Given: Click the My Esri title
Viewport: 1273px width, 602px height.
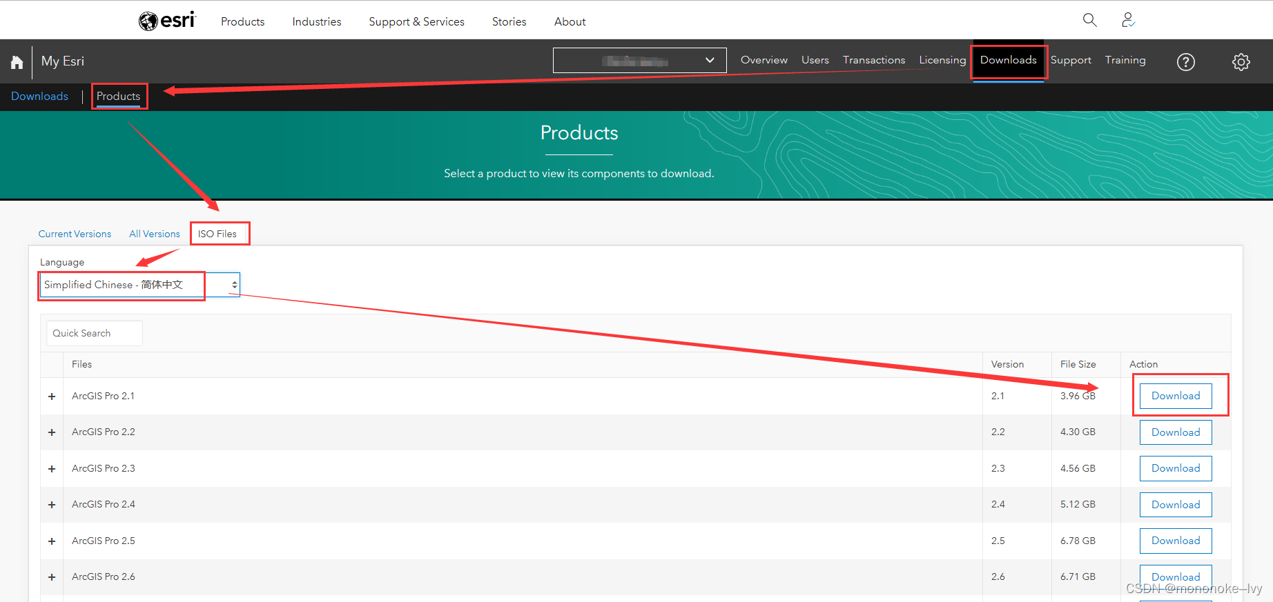Looking at the screenshot, I should tap(63, 61).
